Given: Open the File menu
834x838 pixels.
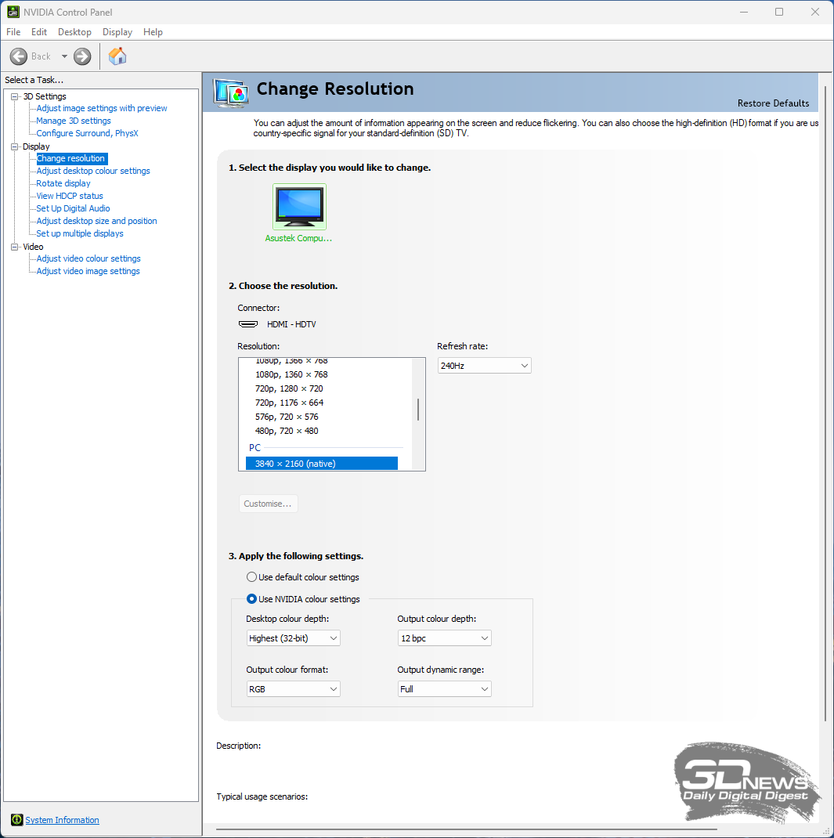Looking at the screenshot, I should point(13,32).
